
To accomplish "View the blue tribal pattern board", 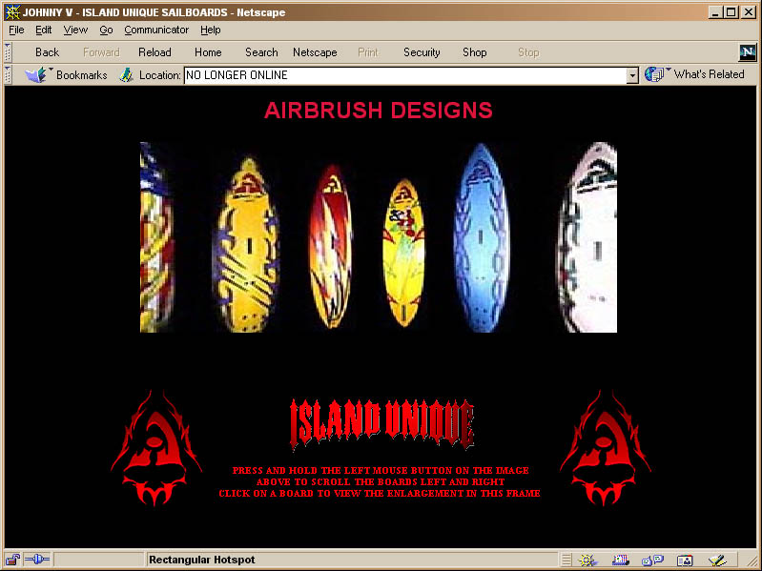I will (x=482, y=237).
